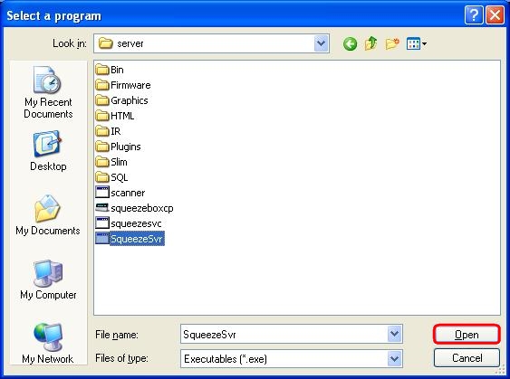Image resolution: width=510 pixels, height=379 pixels.
Task: Expand the Files of type dropdown
Action: (x=394, y=358)
